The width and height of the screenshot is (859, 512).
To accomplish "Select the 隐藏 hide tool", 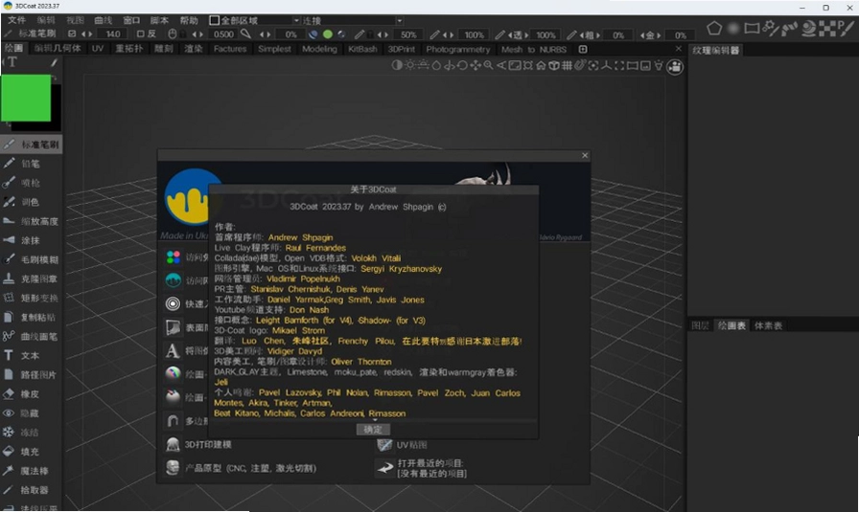I will 30,413.
